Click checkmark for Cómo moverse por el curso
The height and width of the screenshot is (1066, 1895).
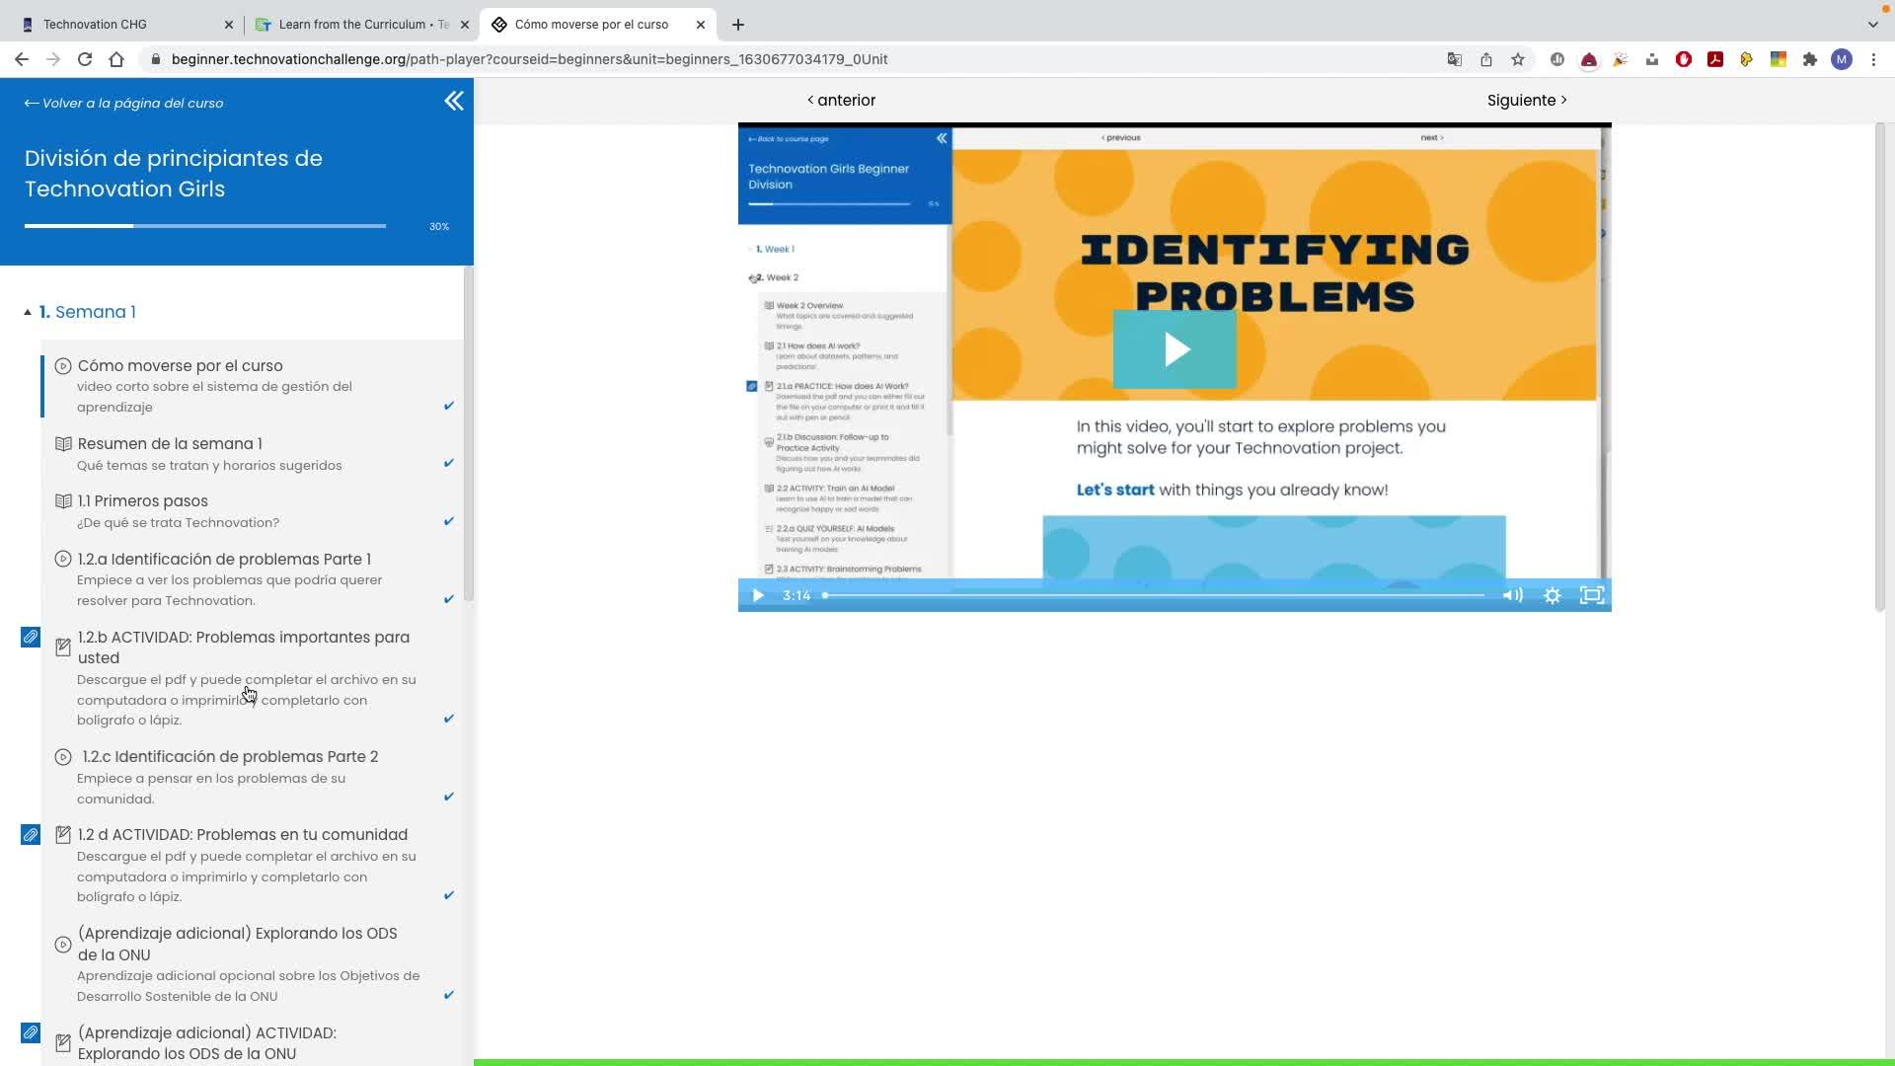coord(449,406)
